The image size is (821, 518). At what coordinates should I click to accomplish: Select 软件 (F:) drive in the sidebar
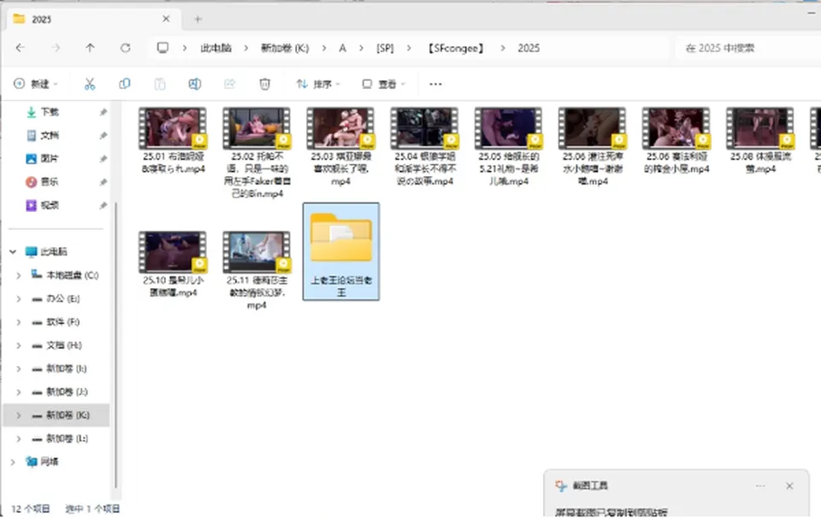tap(62, 321)
